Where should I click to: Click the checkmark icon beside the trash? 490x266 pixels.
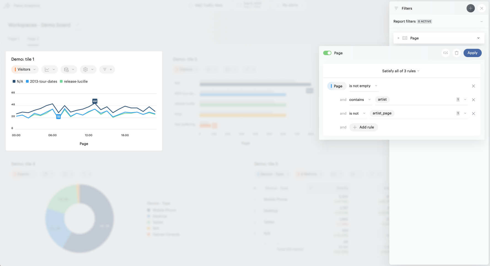point(446,53)
